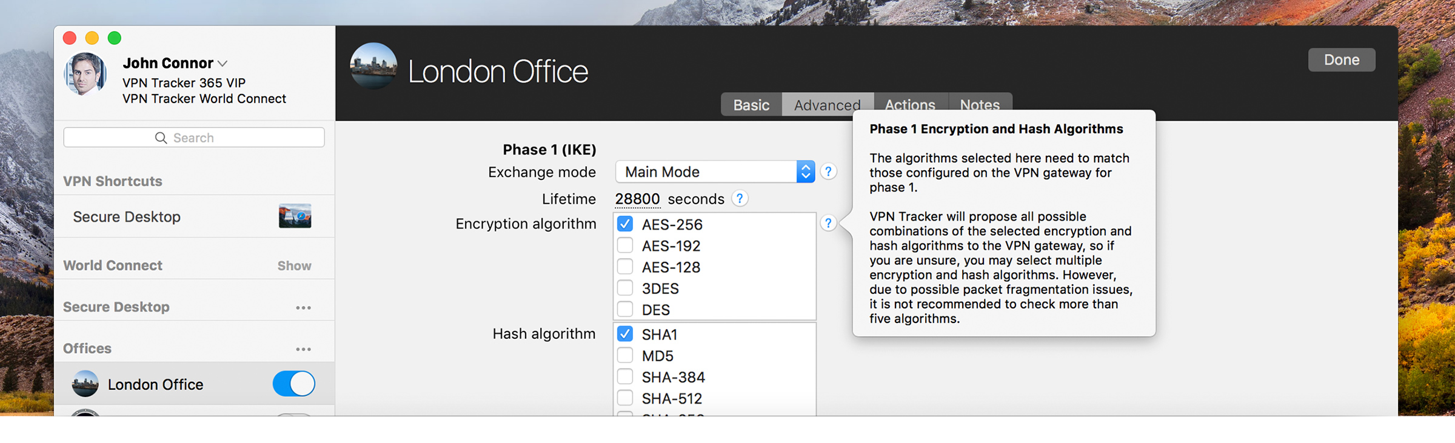Click the Search field in sidebar
Screen dimensions: 1455x443
click(x=194, y=138)
